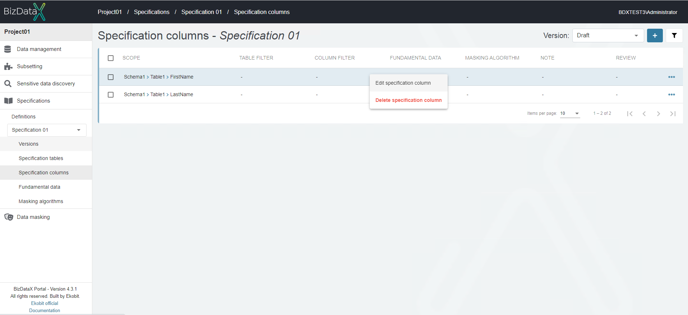Click the Schema1 > Table1 > LastName scope cell
The height and width of the screenshot is (315, 688).
click(x=158, y=94)
